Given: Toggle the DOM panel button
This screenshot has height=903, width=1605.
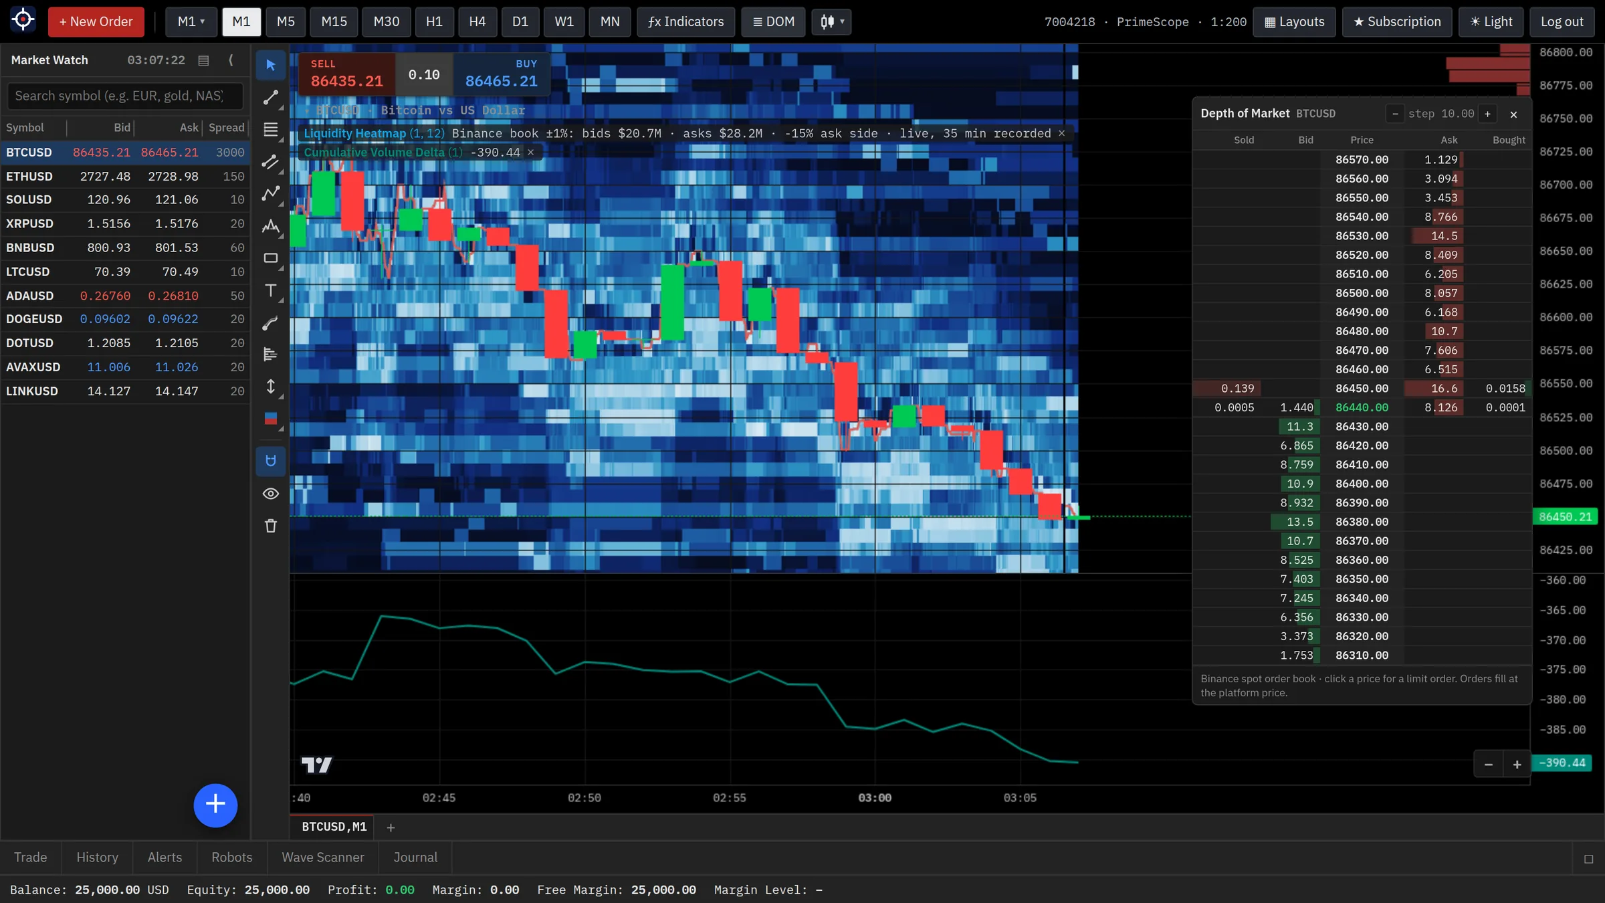Looking at the screenshot, I should (773, 21).
